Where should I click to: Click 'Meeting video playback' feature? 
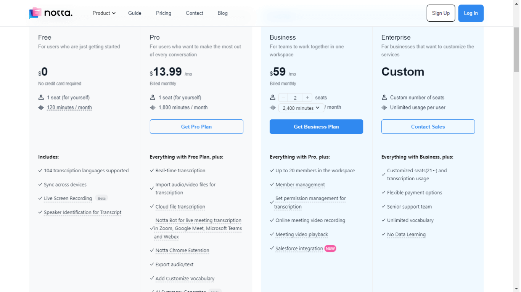click(x=302, y=234)
